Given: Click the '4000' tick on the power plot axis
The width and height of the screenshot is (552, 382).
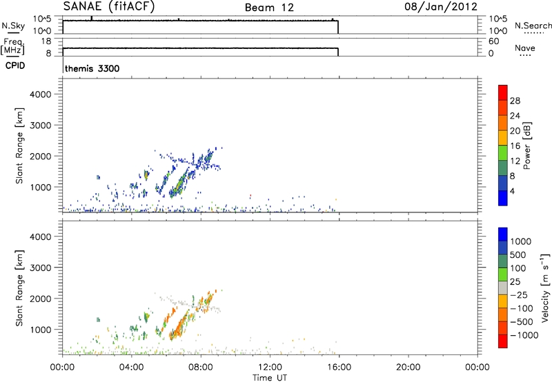Looking at the screenshot, I should (x=41, y=94).
